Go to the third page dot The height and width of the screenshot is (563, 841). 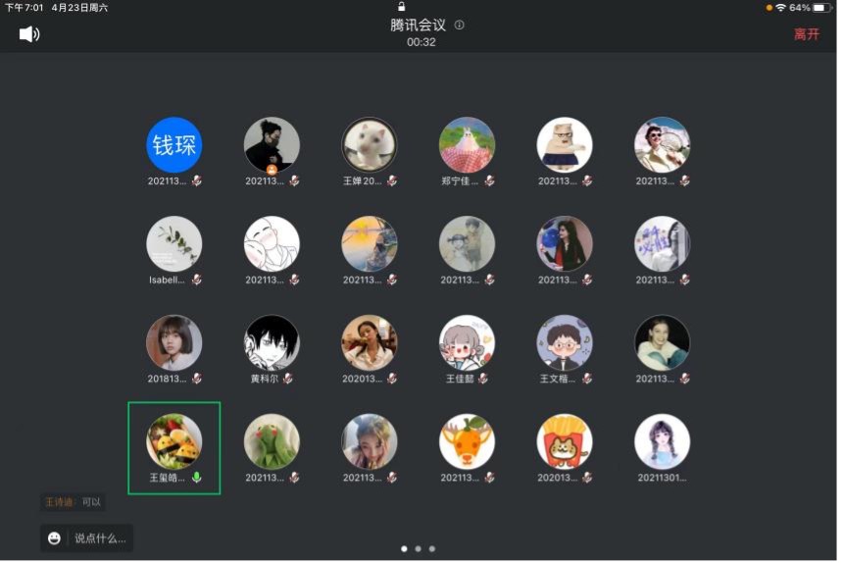(x=432, y=549)
